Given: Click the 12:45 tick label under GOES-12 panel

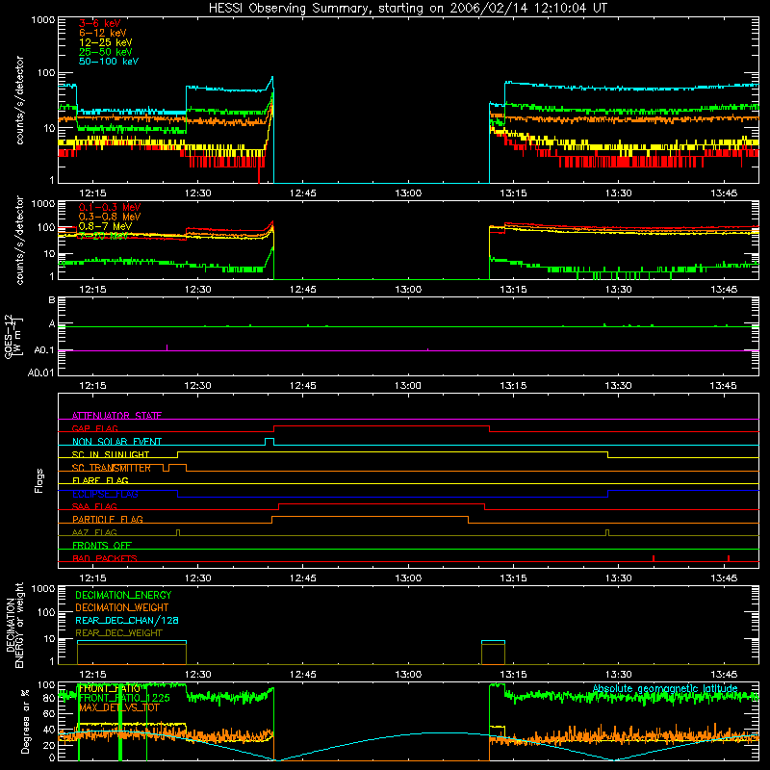Looking at the screenshot, I should pos(302,386).
